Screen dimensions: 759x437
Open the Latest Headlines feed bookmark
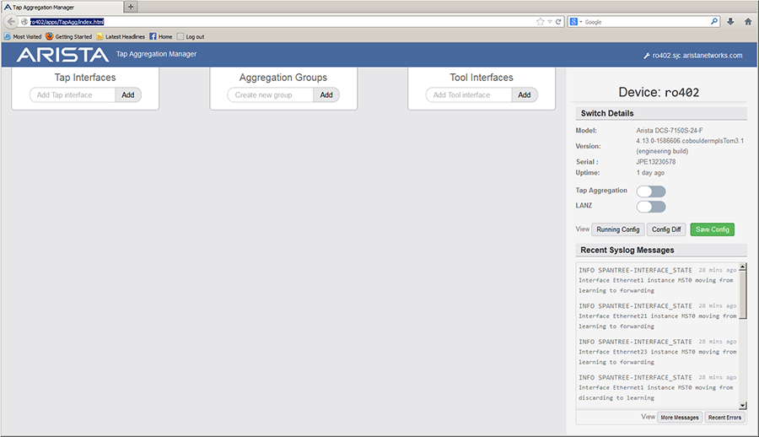[121, 36]
